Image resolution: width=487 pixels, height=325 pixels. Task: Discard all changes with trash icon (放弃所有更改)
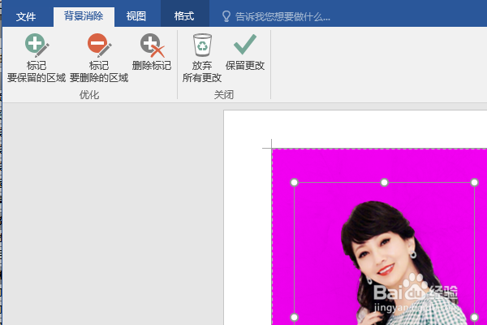click(x=202, y=58)
